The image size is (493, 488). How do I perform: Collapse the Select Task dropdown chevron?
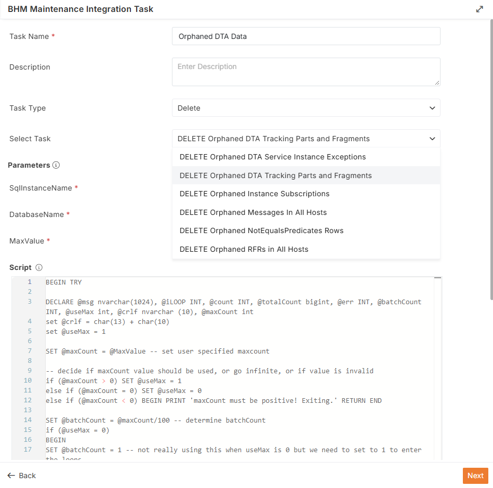click(x=432, y=139)
